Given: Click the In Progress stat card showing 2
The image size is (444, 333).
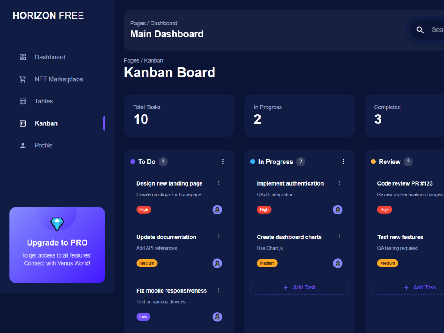Looking at the screenshot, I should 299,115.
